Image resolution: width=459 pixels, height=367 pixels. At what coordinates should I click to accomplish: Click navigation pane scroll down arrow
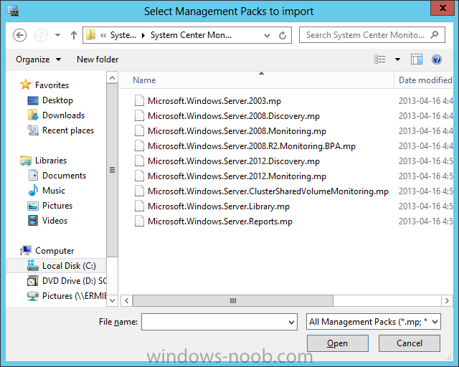[x=112, y=300]
